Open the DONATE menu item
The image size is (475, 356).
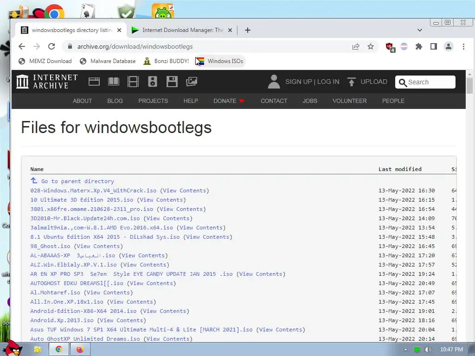(x=229, y=101)
